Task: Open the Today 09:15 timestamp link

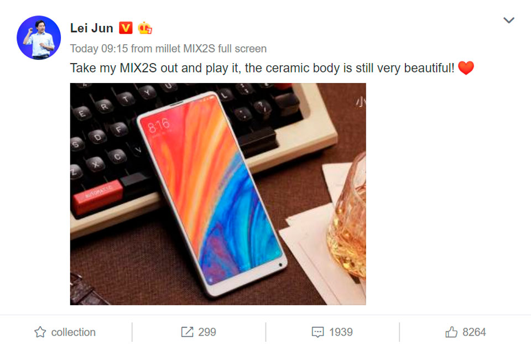Action: [x=99, y=49]
